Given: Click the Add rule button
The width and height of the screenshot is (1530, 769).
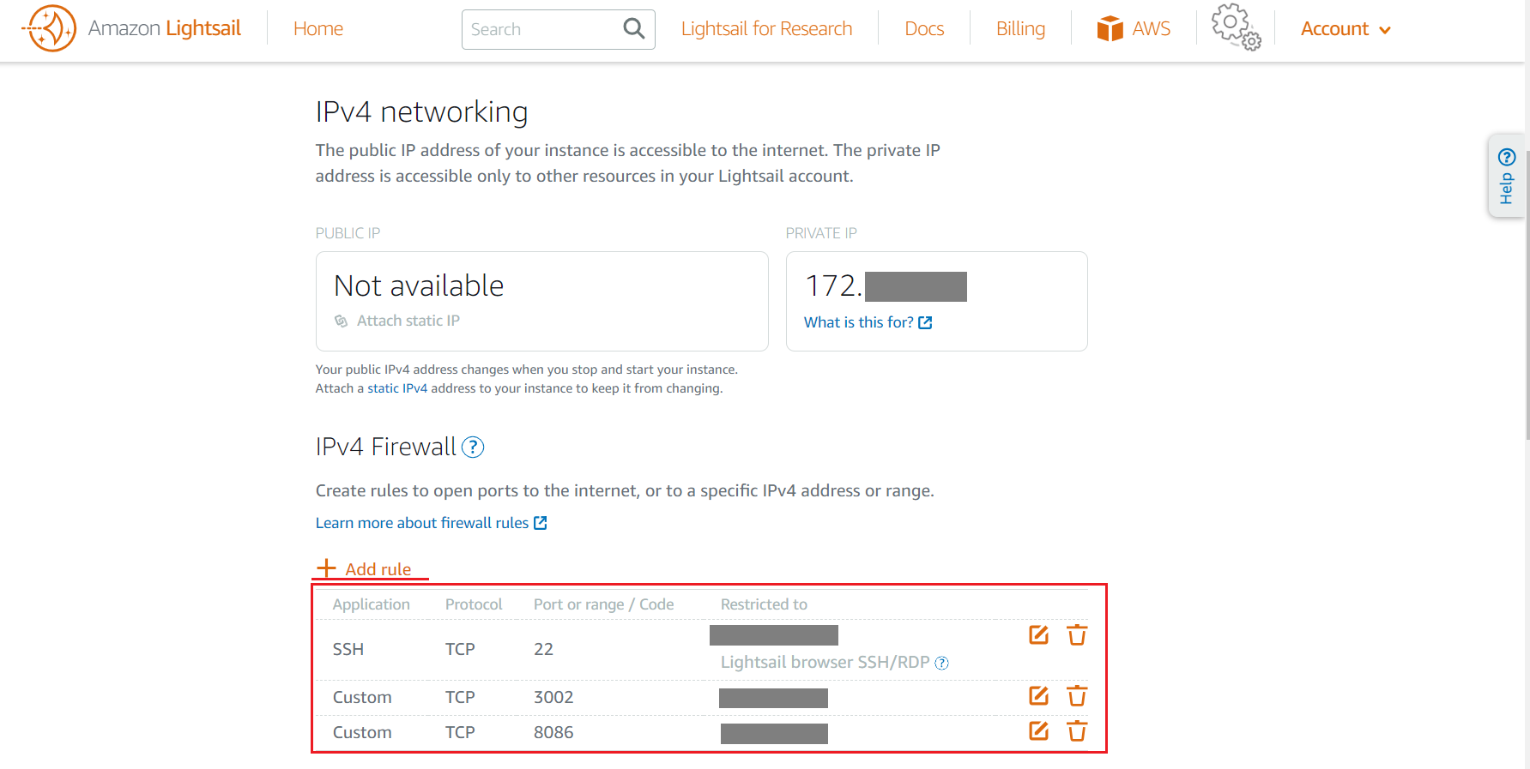Looking at the screenshot, I should click(365, 569).
